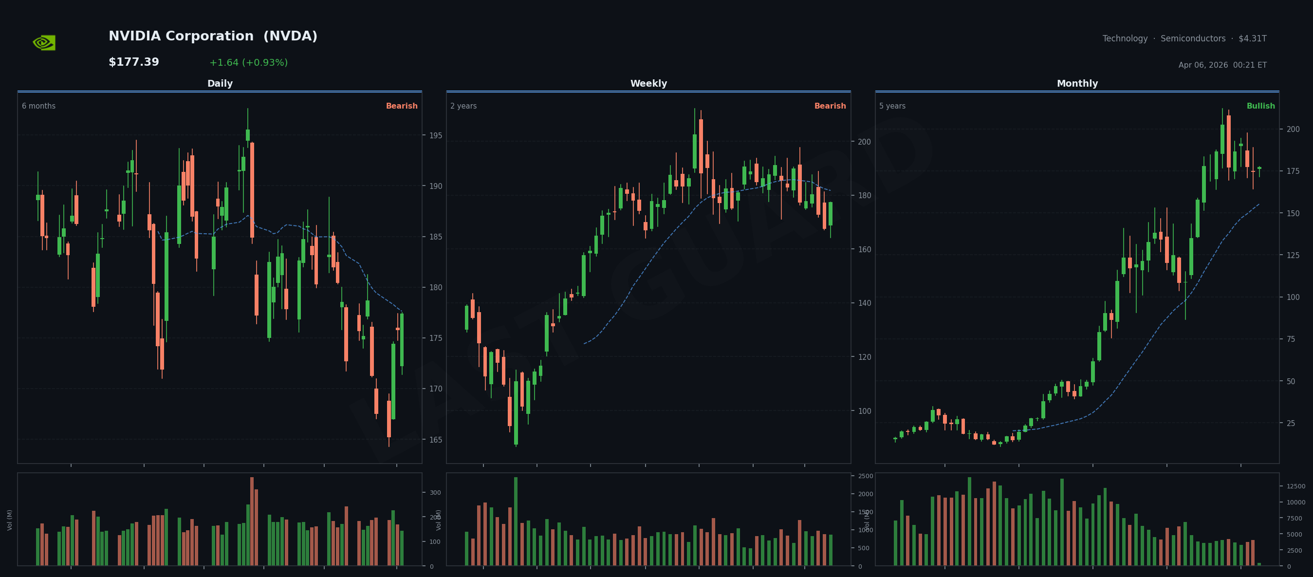Click the Bearish label on Daily chart
This screenshot has height=577, width=1313.
pyautogui.click(x=401, y=106)
